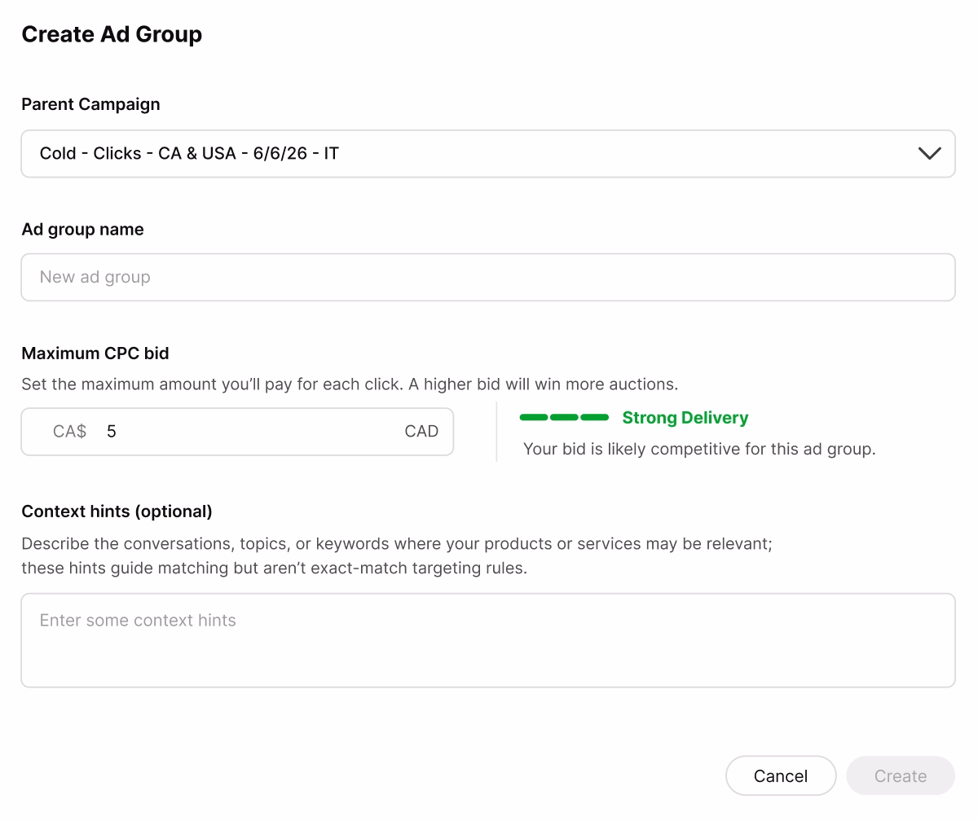Viewport: 978px width, 821px height.
Task: Click the 'Describe the conversations, topics' hint text
Action: 397,555
